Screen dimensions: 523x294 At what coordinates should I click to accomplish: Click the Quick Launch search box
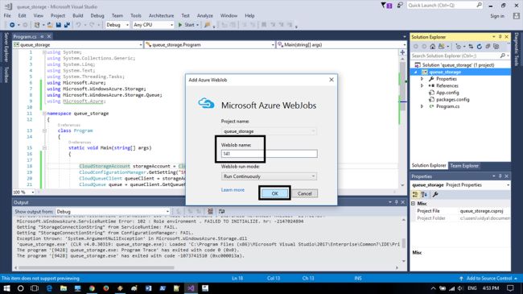coord(445,6)
